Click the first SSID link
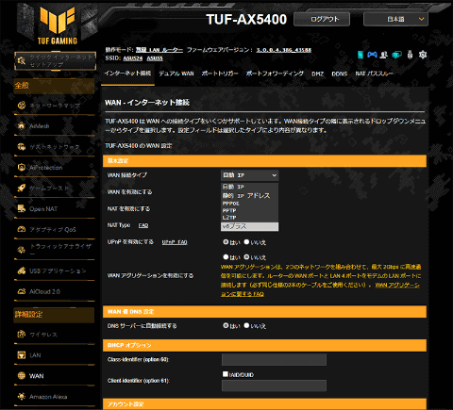Image resolution: width=453 pixels, height=410 pixels. (x=133, y=58)
